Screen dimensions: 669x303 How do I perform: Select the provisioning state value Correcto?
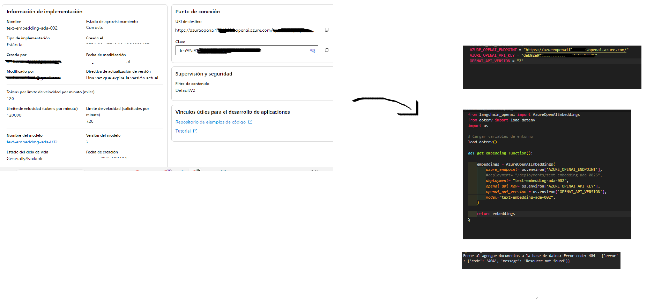click(x=95, y=27)
